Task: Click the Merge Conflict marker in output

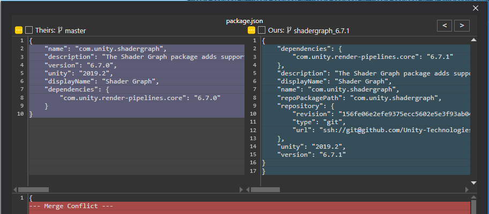Action: click(249, 206)
